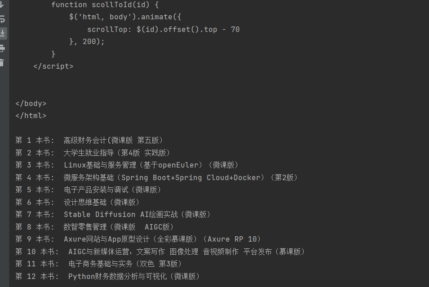Click the 微服务架构基础 Spring Boot line
Screen dimensions: 429x287
(181, 178)
